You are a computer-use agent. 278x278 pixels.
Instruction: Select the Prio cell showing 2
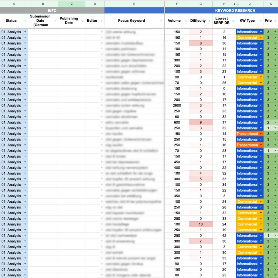pos(271,122)
